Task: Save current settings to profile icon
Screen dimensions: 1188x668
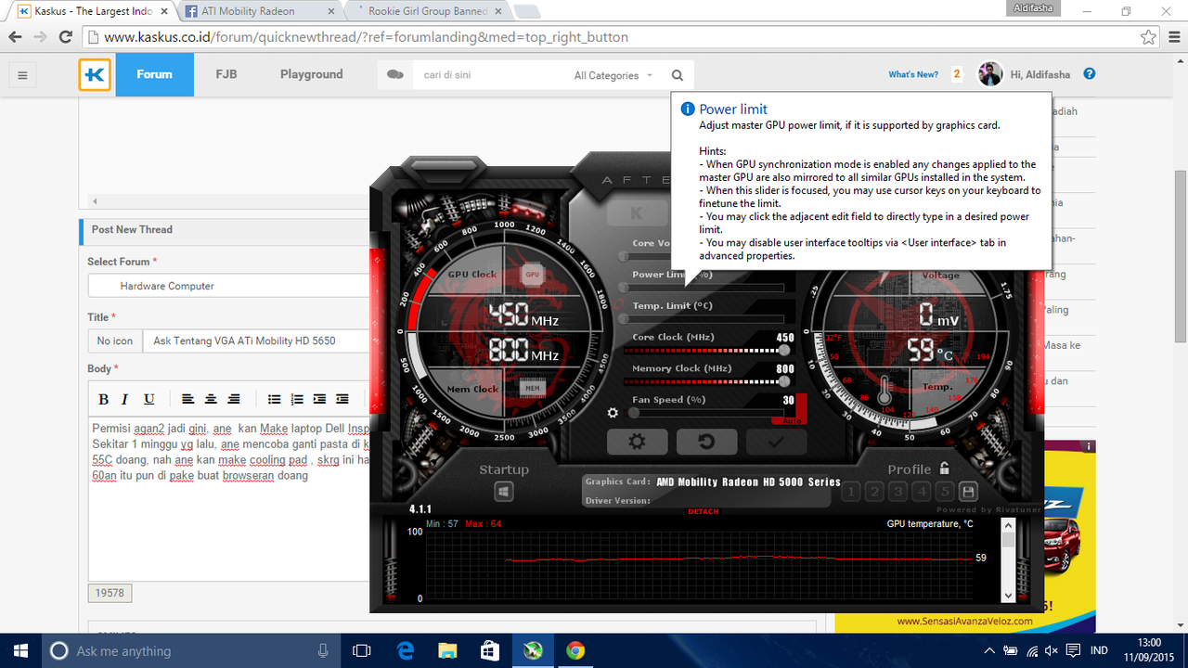Action: tap(968, 492)
